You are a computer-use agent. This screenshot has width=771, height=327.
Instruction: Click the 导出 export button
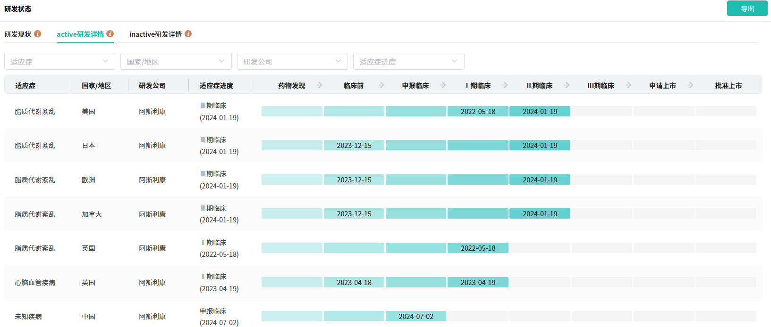click(x=747, y=8)
